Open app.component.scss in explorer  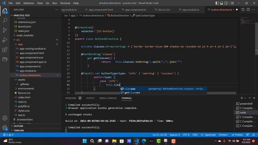point(31,58)
